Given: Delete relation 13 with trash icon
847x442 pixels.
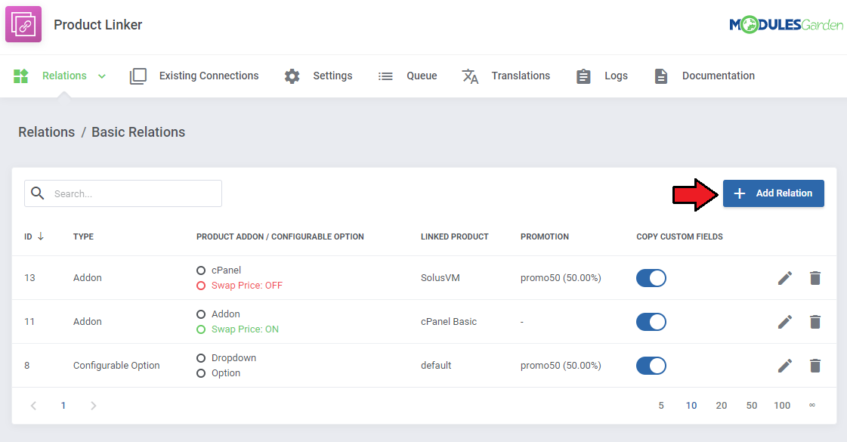Looking at the screenshot, I should [x=815, y=278].
